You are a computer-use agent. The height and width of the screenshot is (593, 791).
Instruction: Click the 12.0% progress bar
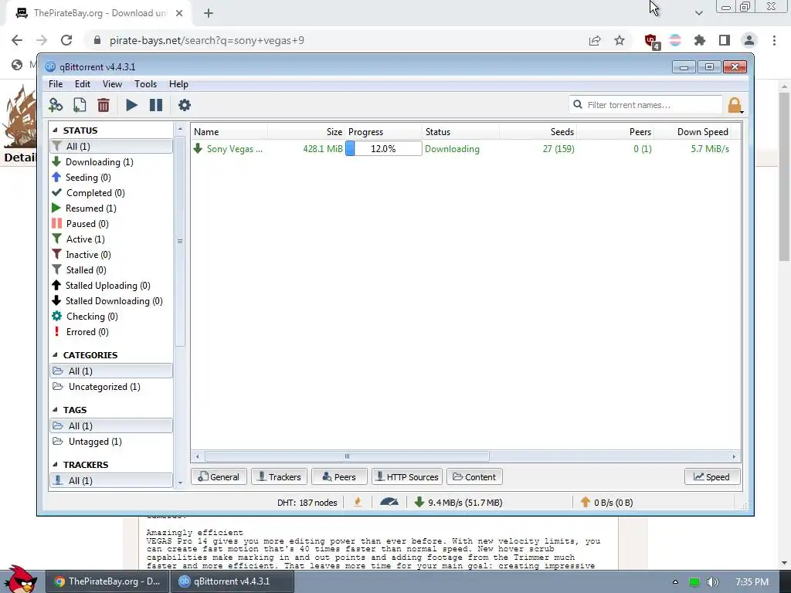tap(383, 149)
